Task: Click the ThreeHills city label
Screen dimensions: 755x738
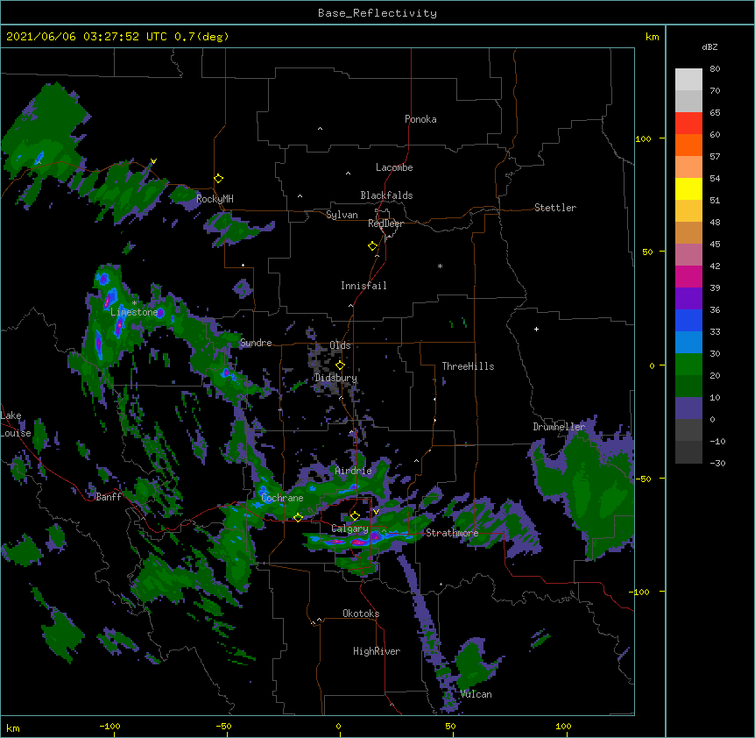Action: point(468,366)
